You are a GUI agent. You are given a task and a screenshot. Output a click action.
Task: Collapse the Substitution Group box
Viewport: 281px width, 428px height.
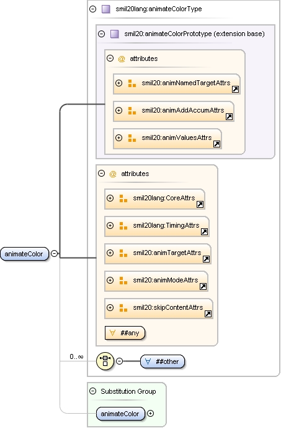tap(93, 391)
